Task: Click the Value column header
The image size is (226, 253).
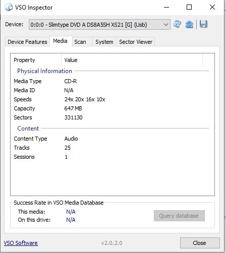Action: coord(132,60)
